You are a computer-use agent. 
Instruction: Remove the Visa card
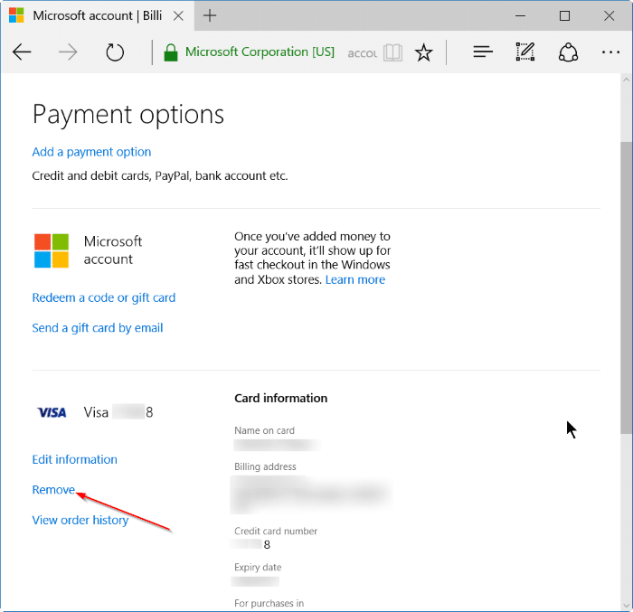coord(53,490)
